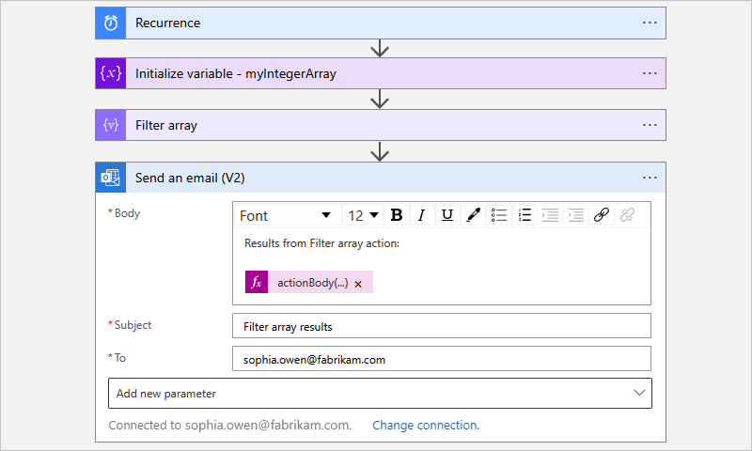Remove the actionBody expression token

click(358, 283)
